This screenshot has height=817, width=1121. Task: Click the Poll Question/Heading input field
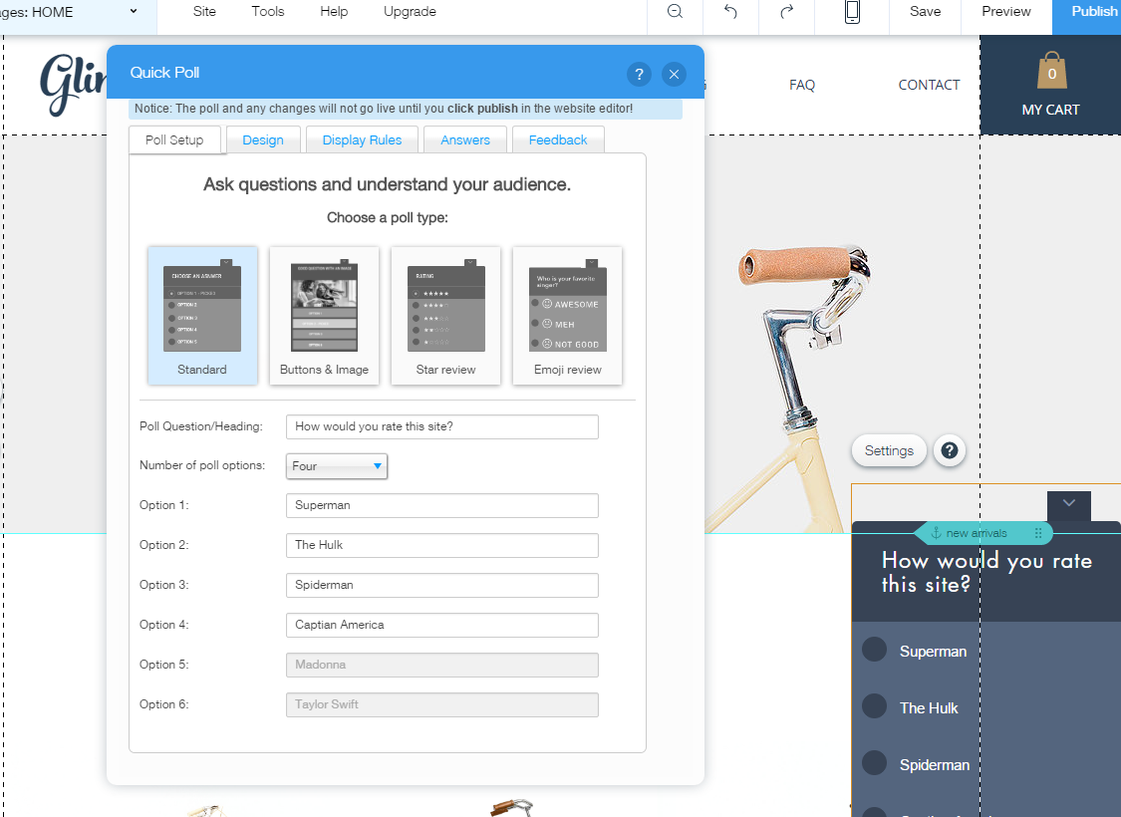coord(441,426)
